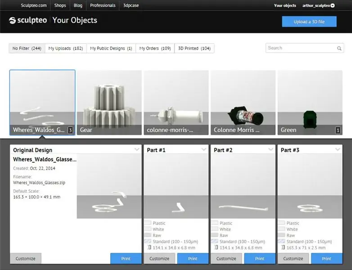Click the White color swatch in Part #1

point(148,229)
